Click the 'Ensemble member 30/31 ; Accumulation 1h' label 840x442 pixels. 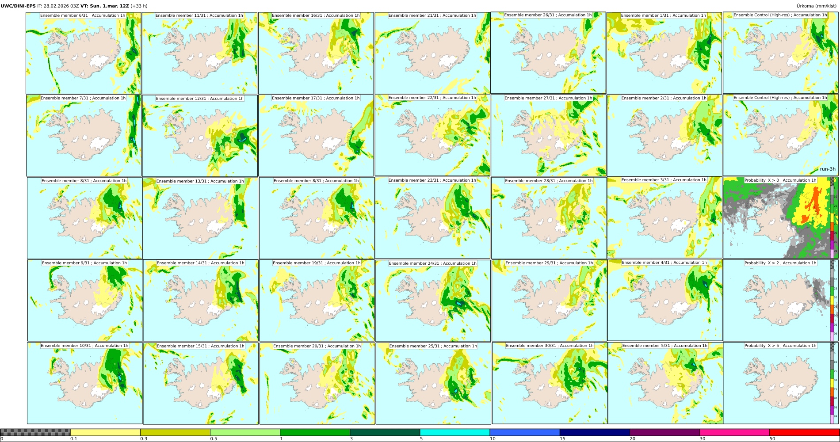tap(550, 346)
